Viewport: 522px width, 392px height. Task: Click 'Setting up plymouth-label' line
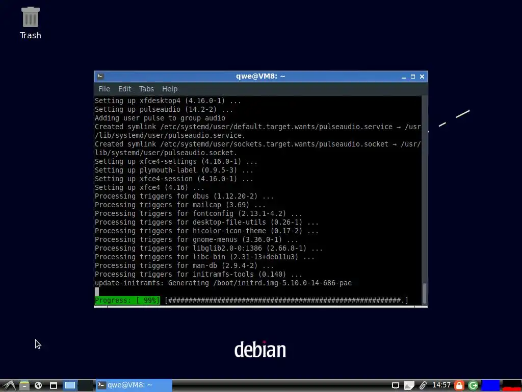point(174,170)
